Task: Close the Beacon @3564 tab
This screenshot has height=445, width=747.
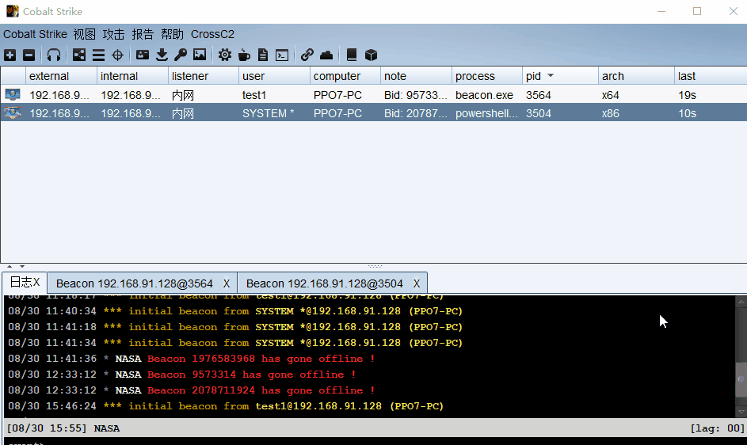Action: [x=227, y=284]
